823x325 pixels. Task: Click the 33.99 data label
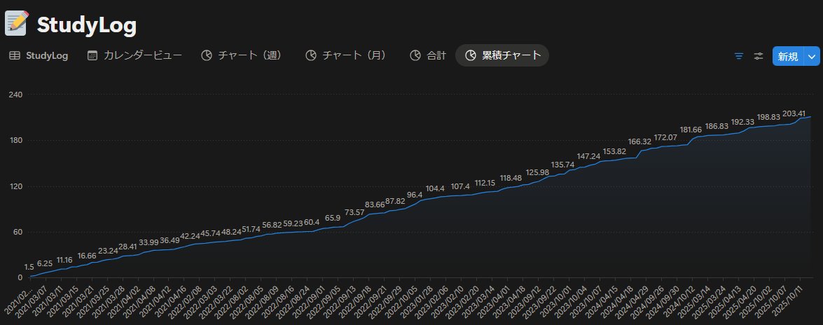coord(148,242)
